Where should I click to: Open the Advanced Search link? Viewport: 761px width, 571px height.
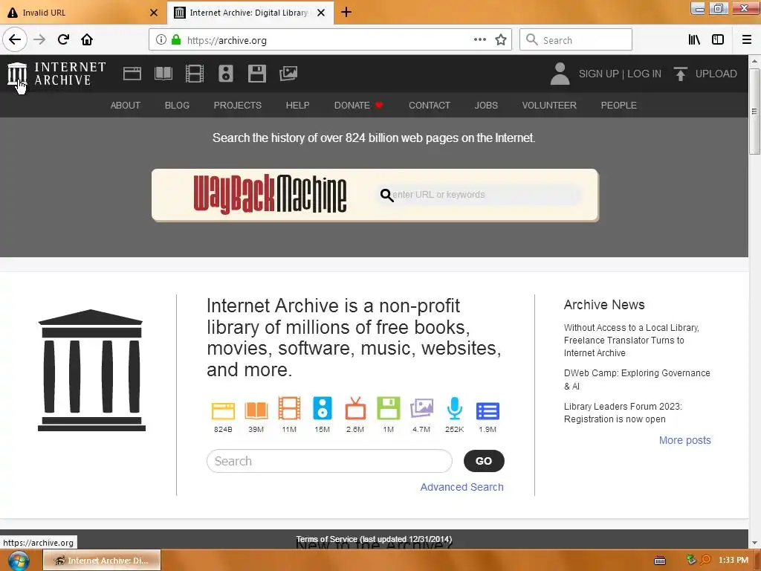(x=462, y=487)
